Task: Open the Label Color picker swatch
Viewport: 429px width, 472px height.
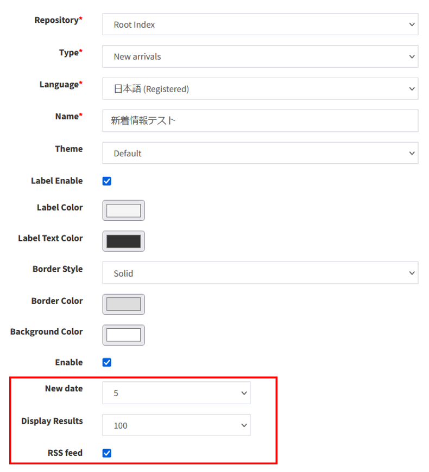Action: point(123,211)
